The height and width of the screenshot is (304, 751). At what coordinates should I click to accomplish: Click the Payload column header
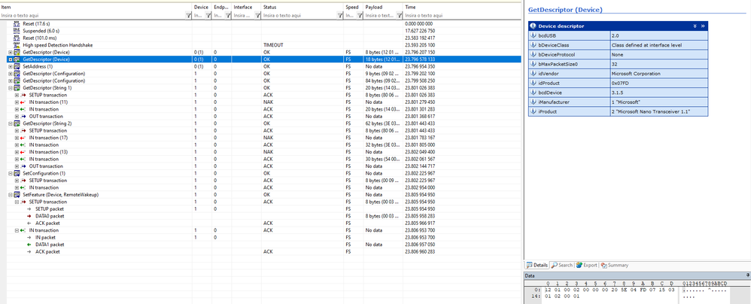coord(383,8)
